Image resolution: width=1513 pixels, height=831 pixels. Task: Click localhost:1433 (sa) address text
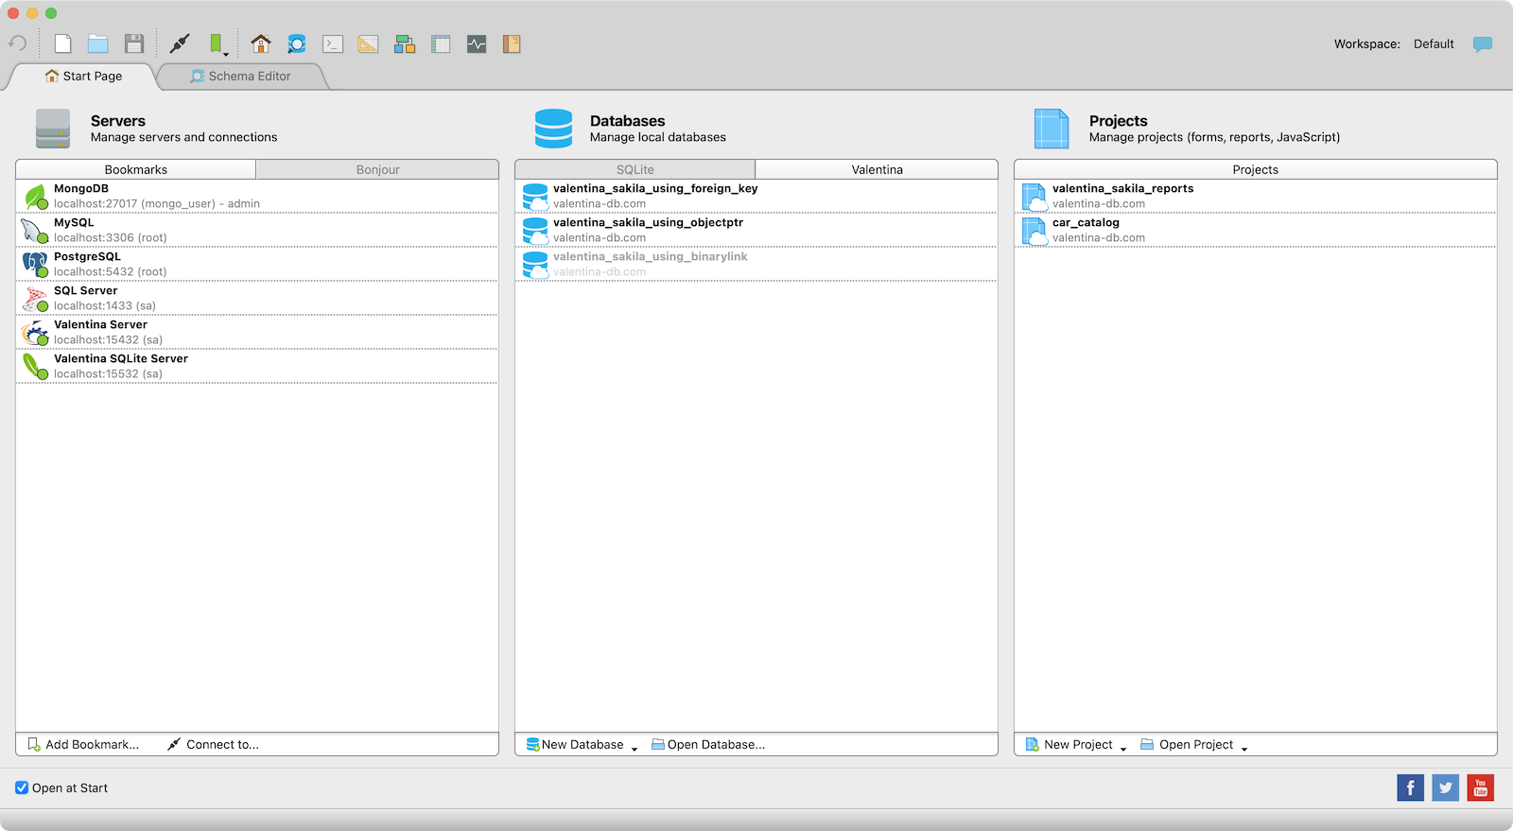point(105,306)
